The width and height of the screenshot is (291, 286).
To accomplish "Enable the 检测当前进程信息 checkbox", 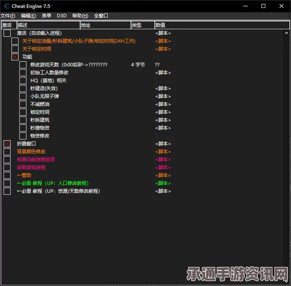I will 7,160.
